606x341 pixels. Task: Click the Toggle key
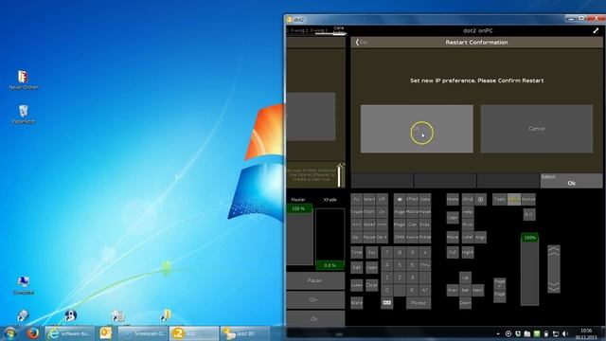point(357,212)
